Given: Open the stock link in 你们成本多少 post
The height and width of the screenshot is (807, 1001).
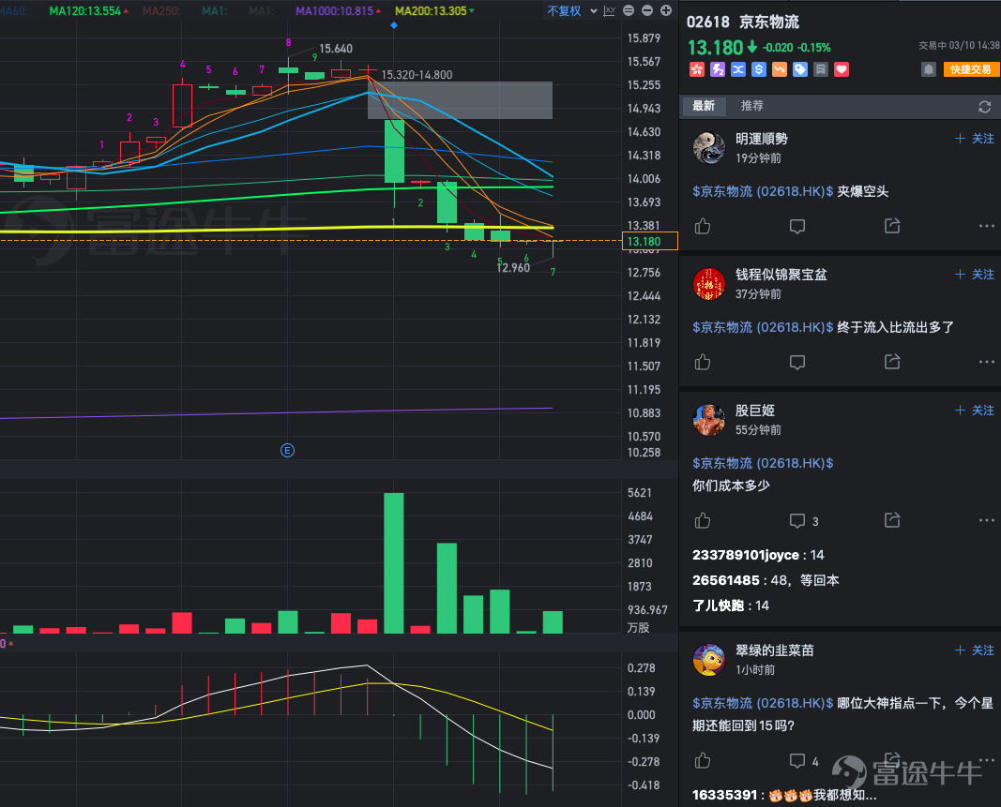Looking at the screenshot, I should (763, 463).
